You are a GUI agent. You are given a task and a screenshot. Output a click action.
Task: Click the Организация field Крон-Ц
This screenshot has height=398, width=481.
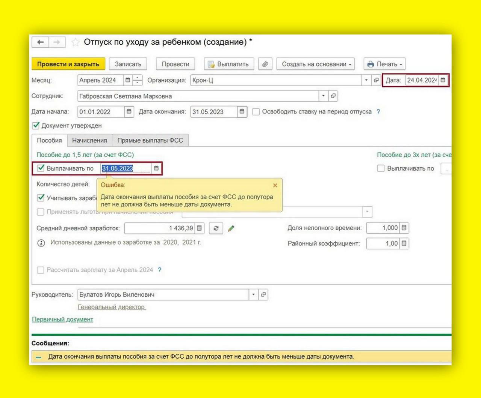pyautogui.click(x=276, y=80)
